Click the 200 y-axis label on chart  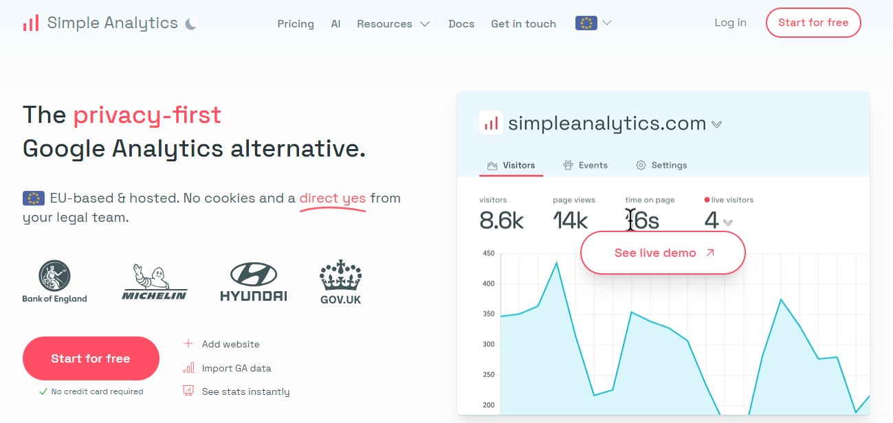(x=489, y=405)
